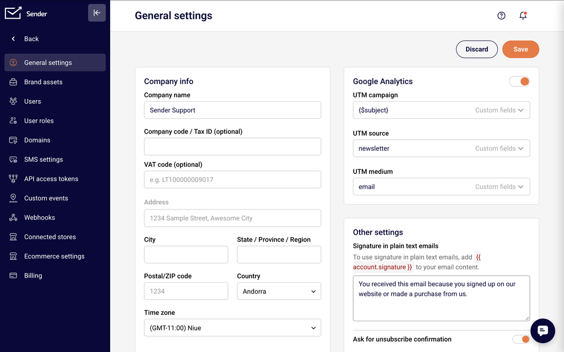This screenshot has width=564, height=352.
Task: Disable the Google Analytics toggle
Action: pyautogui.click(x=519, y=81)
